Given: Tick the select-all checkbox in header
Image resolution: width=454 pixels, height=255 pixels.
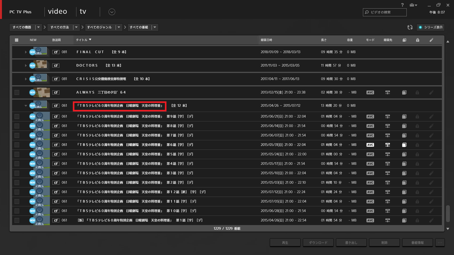Looking at the screenshot, I should (x=17, y=40).
